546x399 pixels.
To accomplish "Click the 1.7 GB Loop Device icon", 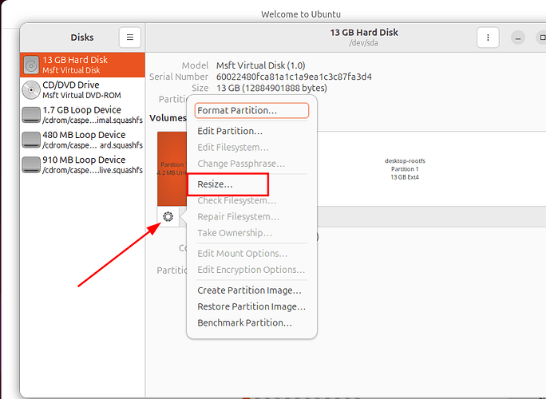I will point(32,115).
